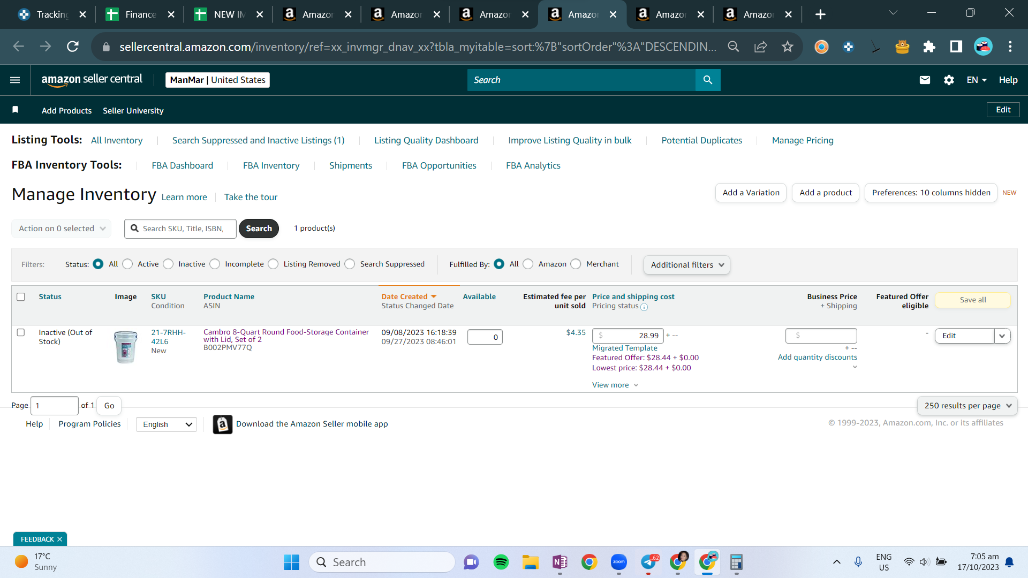Screen dimensions: 1028x578
Task: Click the Cambro container product thumbnail
Action: 126,347
